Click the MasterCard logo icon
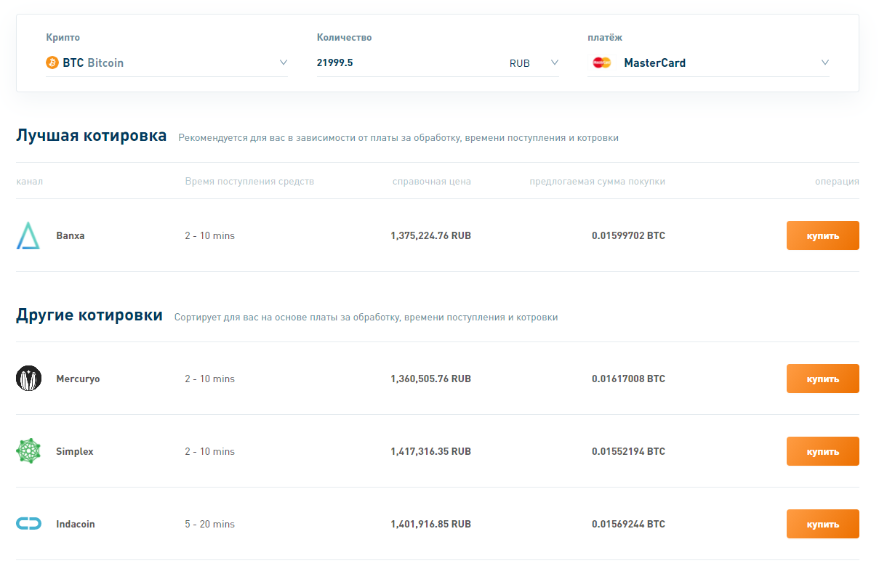887x566 pixels. [601, 63]
